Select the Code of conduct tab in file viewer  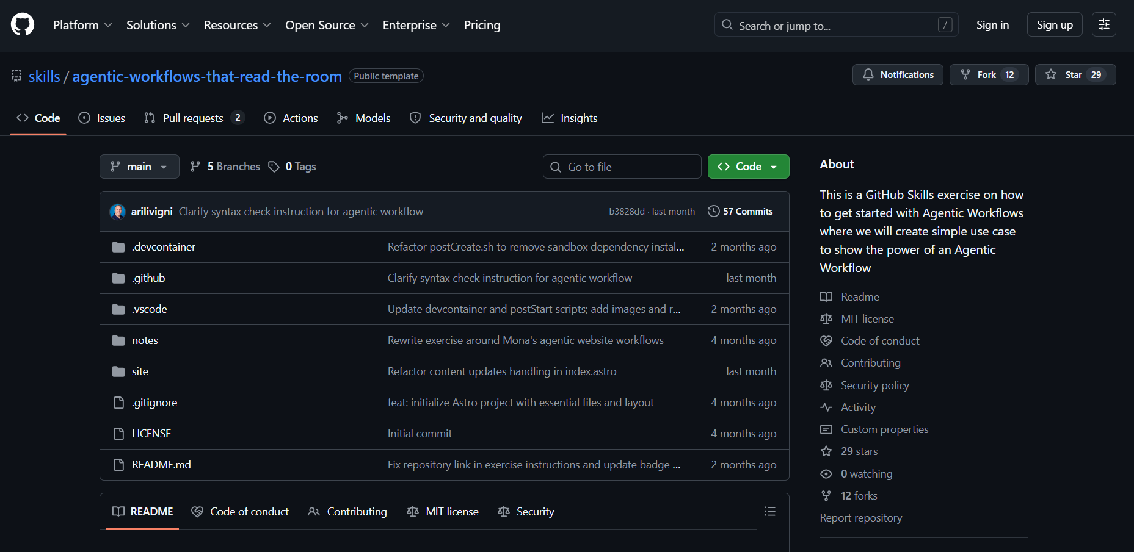click(240, 512)
